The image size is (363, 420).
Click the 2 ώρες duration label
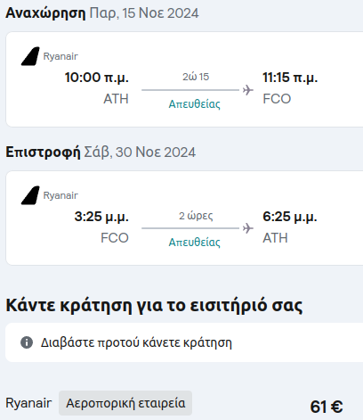[x=196, y=216]
